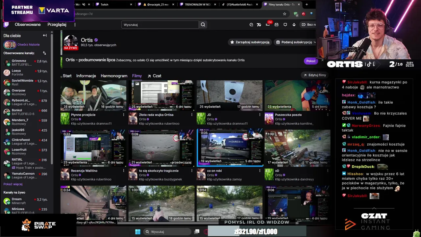Open RATIRL channel with Hype Train
This screenshot has height=237, width=421.
(x=26, y=164)
